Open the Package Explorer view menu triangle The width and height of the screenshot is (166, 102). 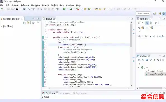(38, 22)
